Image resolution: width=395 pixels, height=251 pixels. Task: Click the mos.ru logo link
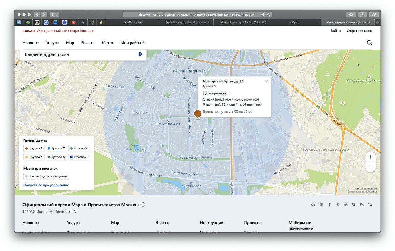tap(28, 31)
